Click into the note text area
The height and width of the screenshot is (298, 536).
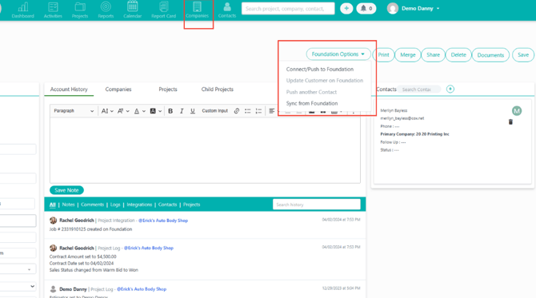(205, 150)
